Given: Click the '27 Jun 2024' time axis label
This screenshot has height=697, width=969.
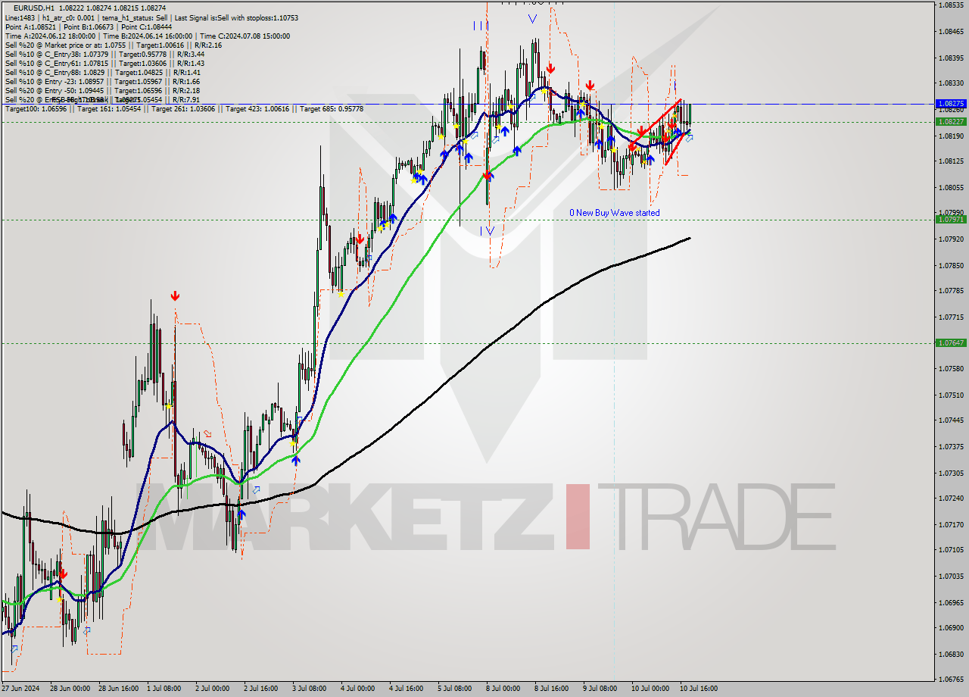Looking at the screenshot, I should 21,689.
